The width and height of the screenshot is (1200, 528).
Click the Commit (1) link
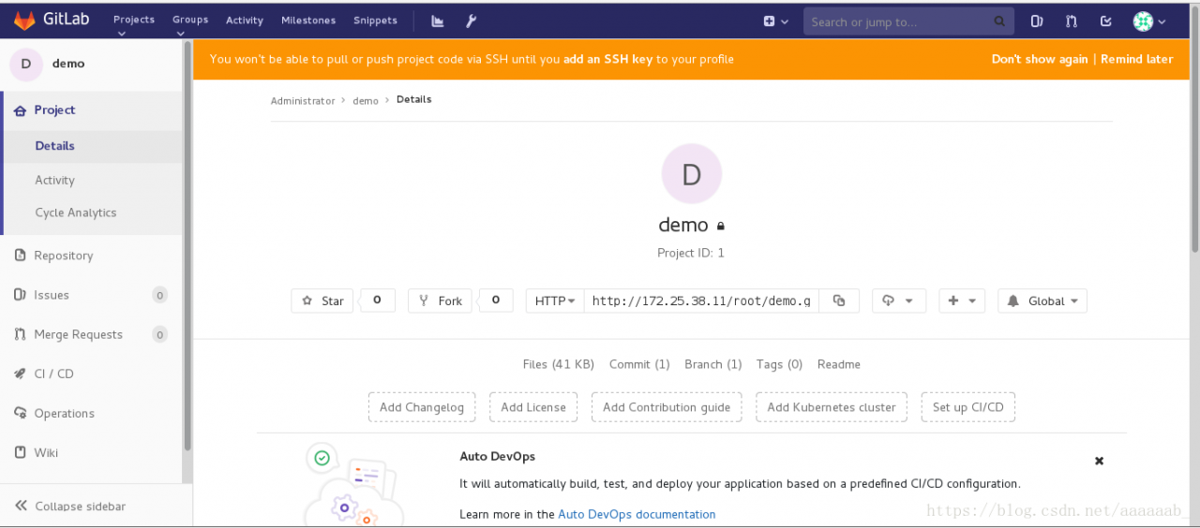click(639, 364)
